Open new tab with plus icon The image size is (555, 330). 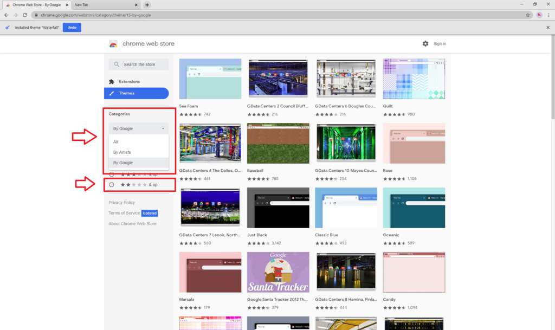tap(147, 5)
